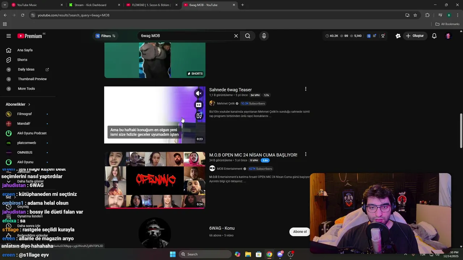The width and height of the screenshot is (463, 260).
Task: Subscribe with the Abone ol button
Action: point(300,232)
